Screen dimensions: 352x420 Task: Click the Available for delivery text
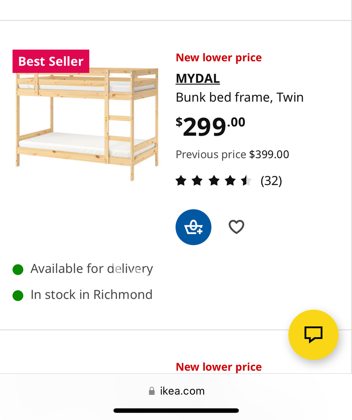92,269
